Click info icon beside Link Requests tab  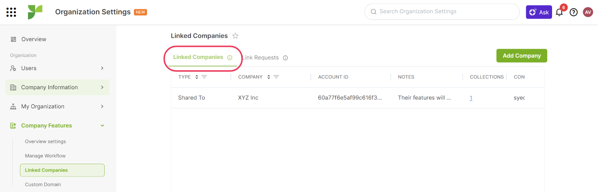click(285, 58)
